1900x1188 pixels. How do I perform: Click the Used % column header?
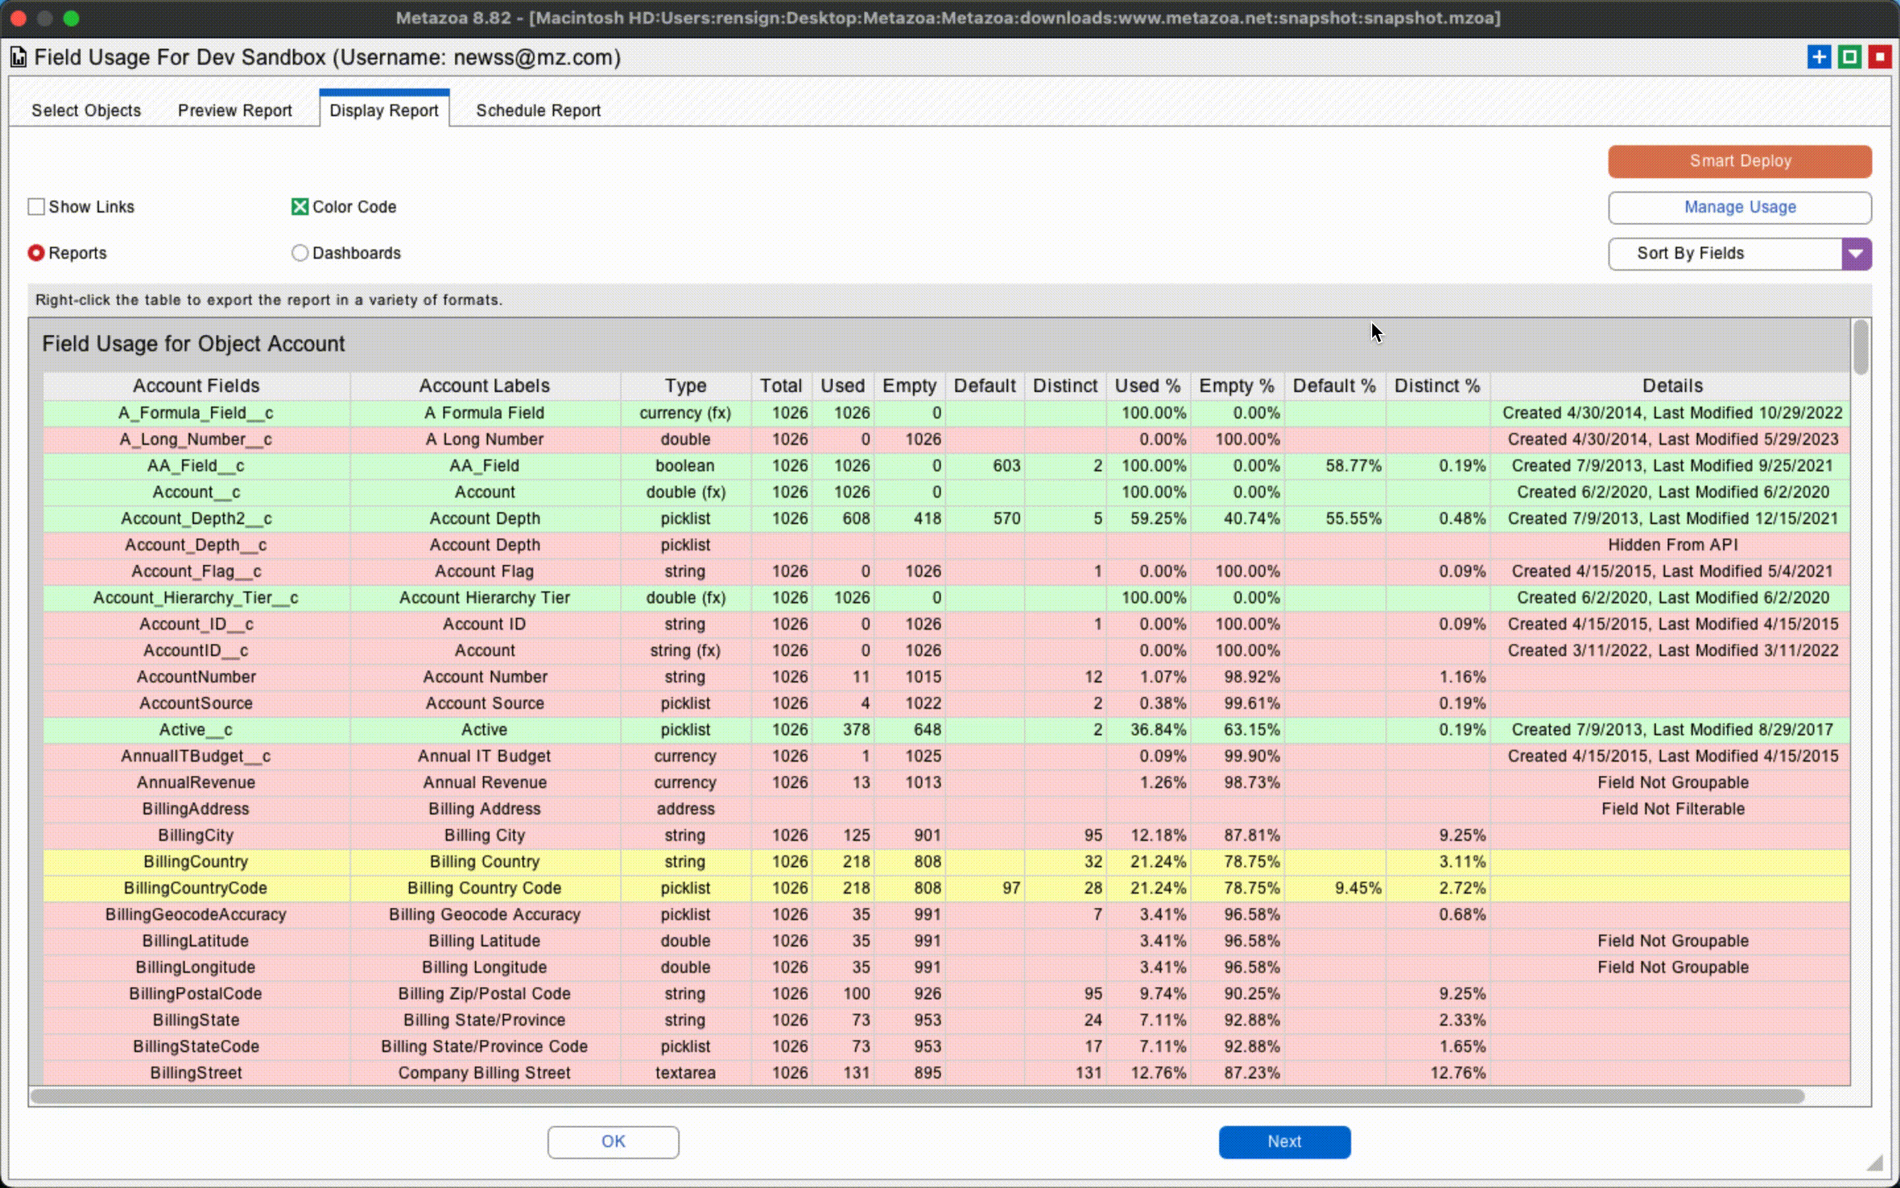click(1147, 386)
